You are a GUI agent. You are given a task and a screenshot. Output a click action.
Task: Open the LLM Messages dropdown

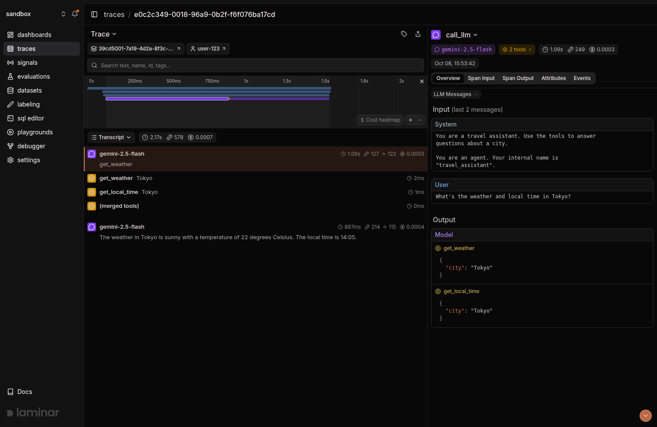point(456,94)
